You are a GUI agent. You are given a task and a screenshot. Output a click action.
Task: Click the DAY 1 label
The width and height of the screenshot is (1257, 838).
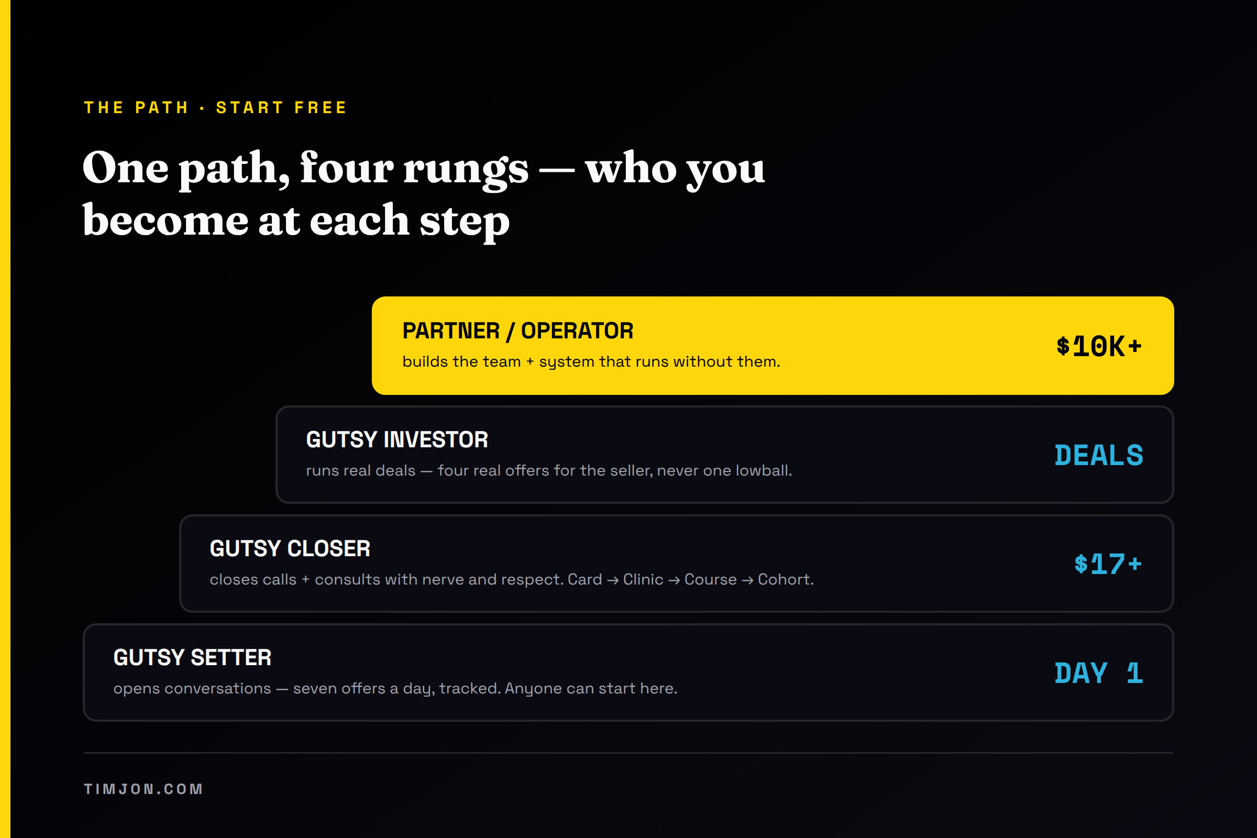pos(1099,674)
